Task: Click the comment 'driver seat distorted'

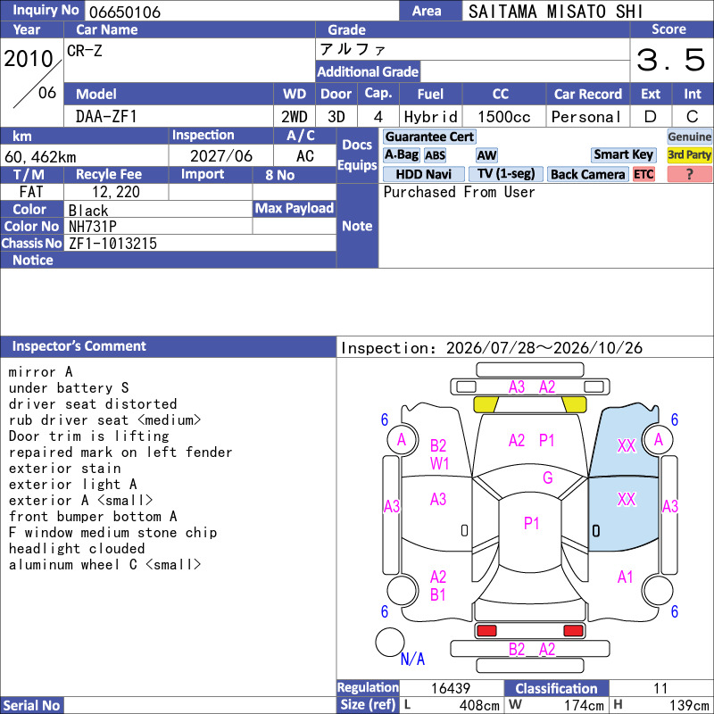Action: 93,404
